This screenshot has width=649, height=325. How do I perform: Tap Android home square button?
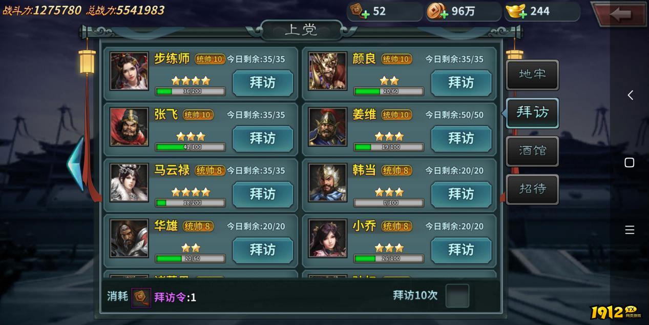(630, 162)
